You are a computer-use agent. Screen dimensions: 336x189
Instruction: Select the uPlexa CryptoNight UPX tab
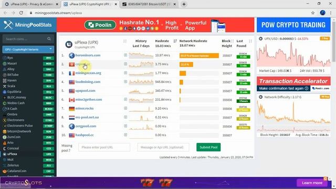(x=90, y=4)
